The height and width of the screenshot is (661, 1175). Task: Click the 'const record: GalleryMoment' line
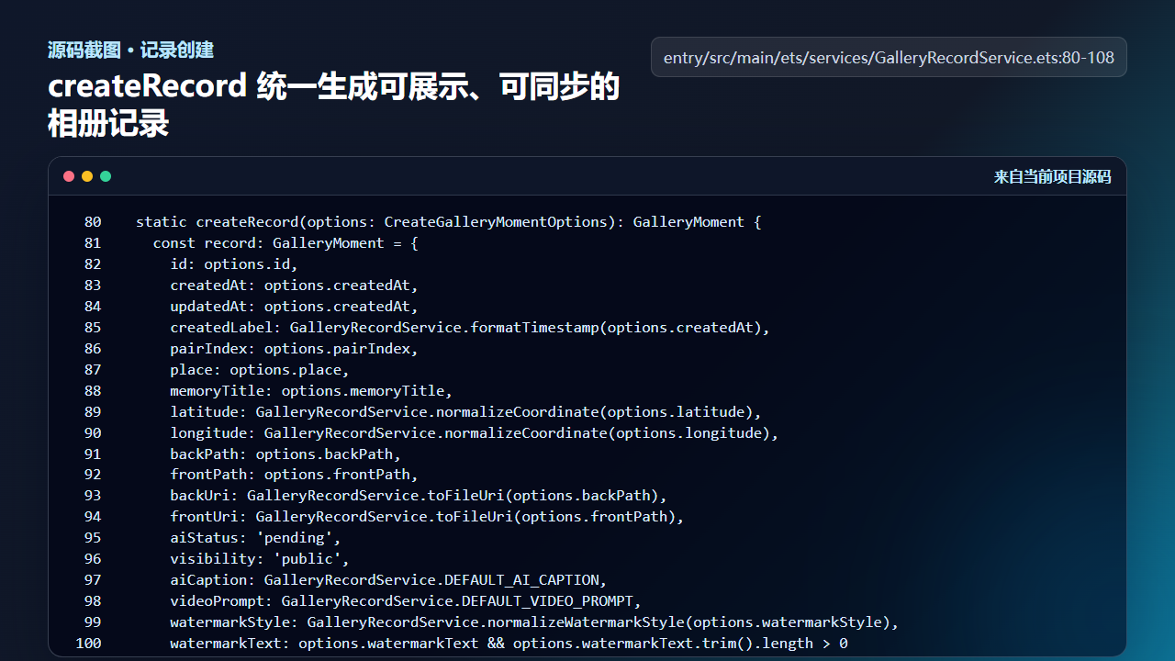tap(285, 243)
